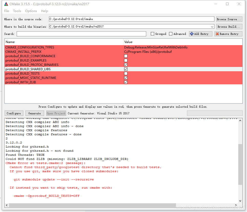This screenshot has height=212, width=247.
Task: Uncheck protobuf_MSVC_STATIC_RUNTIME option
Action: point(126,78)
